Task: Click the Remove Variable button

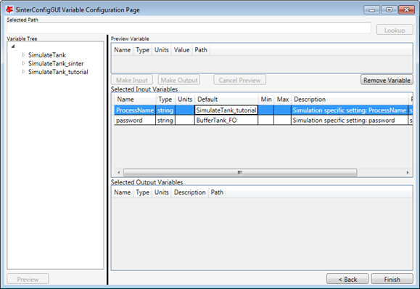Action: [x=387, y=80]
